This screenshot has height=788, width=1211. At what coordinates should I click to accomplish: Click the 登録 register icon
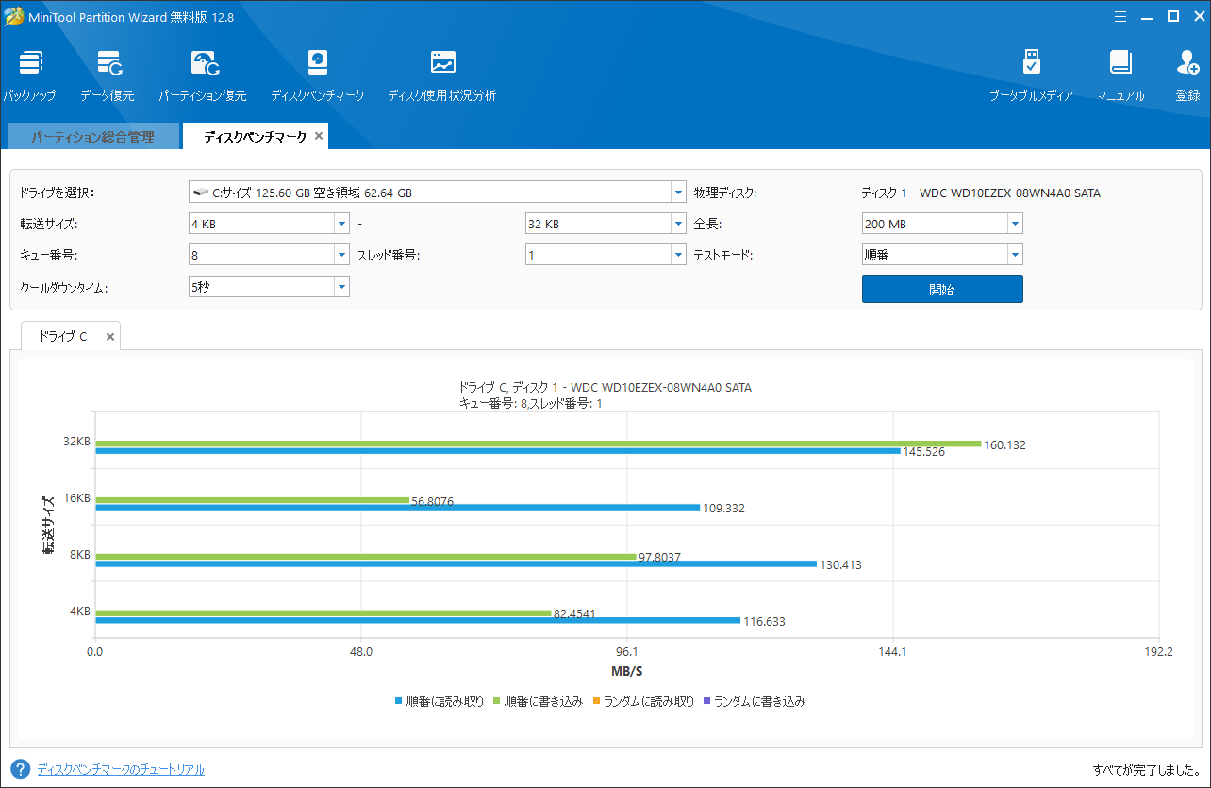pos(1187,63)
